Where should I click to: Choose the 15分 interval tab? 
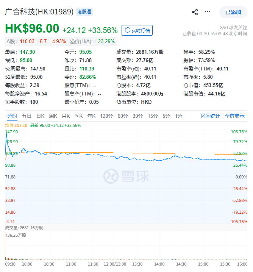point(153,116)
